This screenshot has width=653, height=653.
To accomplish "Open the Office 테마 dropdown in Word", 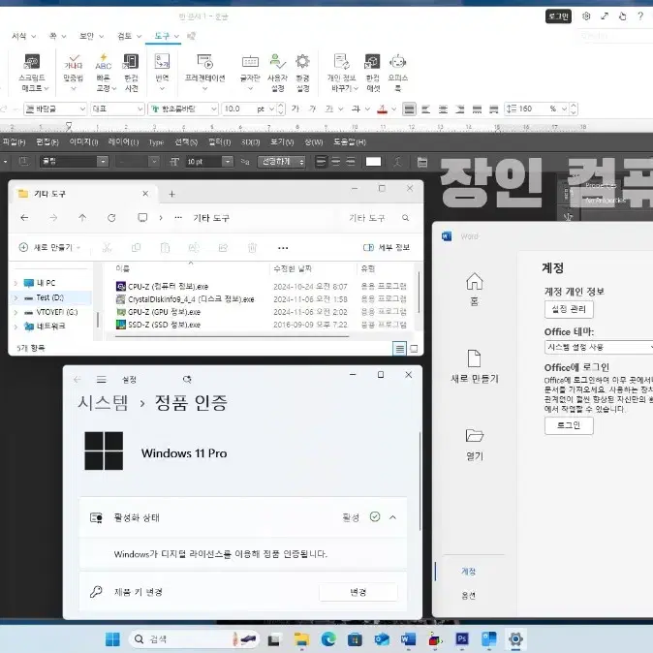I will click(x=599, y=347).
